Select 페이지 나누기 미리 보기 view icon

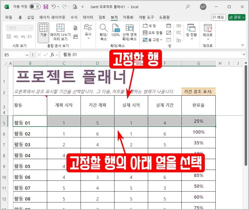[61, 31]
